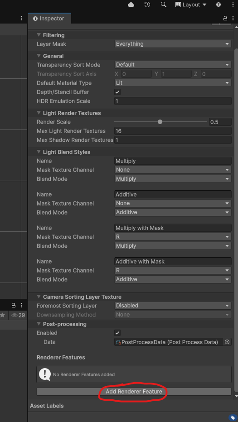Click the Render Scale value field
This screenshot has height=422, width=238.
(x=220, y=122)
